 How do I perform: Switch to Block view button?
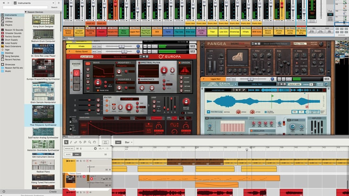pyautogui.click(x=68, y=154)
